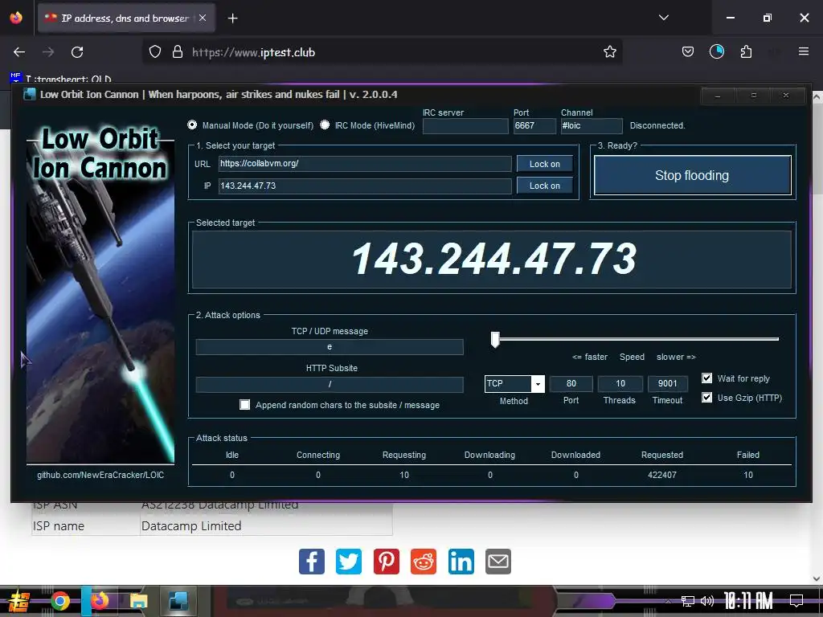Open github.com/NewEraCracker/LOIC link
Image resolution: width=823 pixels, height=617 pixels.
[100, 475]
